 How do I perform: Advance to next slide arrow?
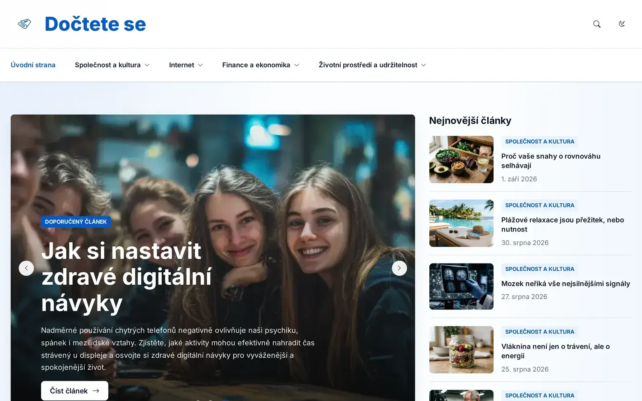(x=399, y=268)
